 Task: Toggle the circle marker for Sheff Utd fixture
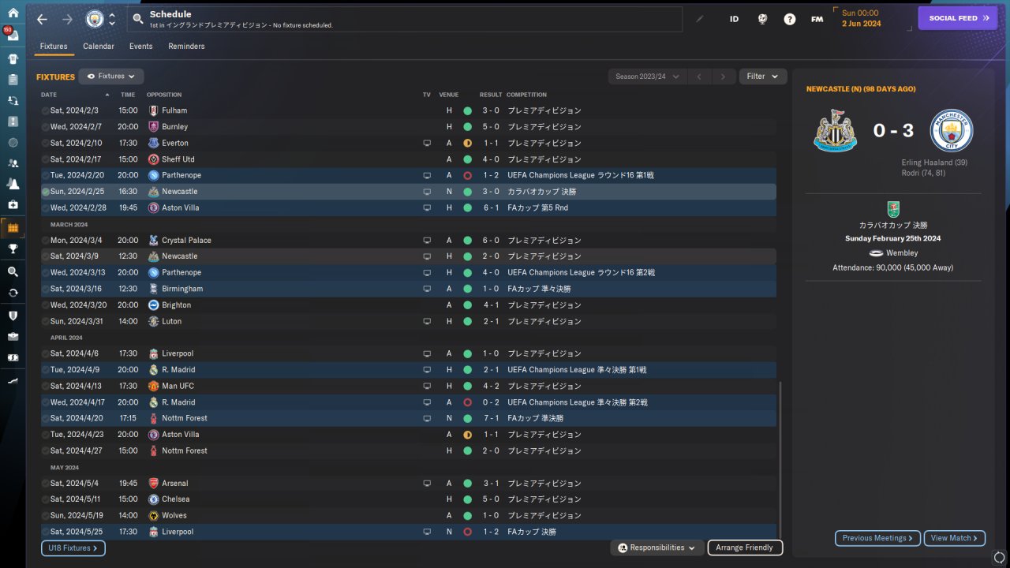tap(46, 159)
